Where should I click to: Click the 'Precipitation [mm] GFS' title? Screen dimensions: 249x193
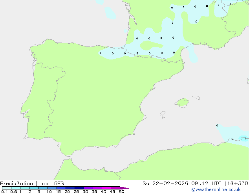point(32,184)
